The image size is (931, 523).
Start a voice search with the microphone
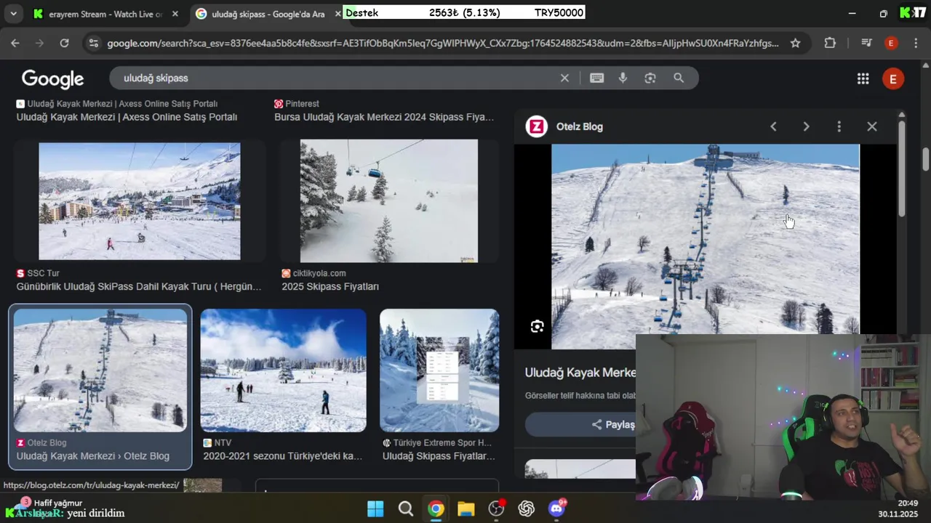click(x=623, y=78)
